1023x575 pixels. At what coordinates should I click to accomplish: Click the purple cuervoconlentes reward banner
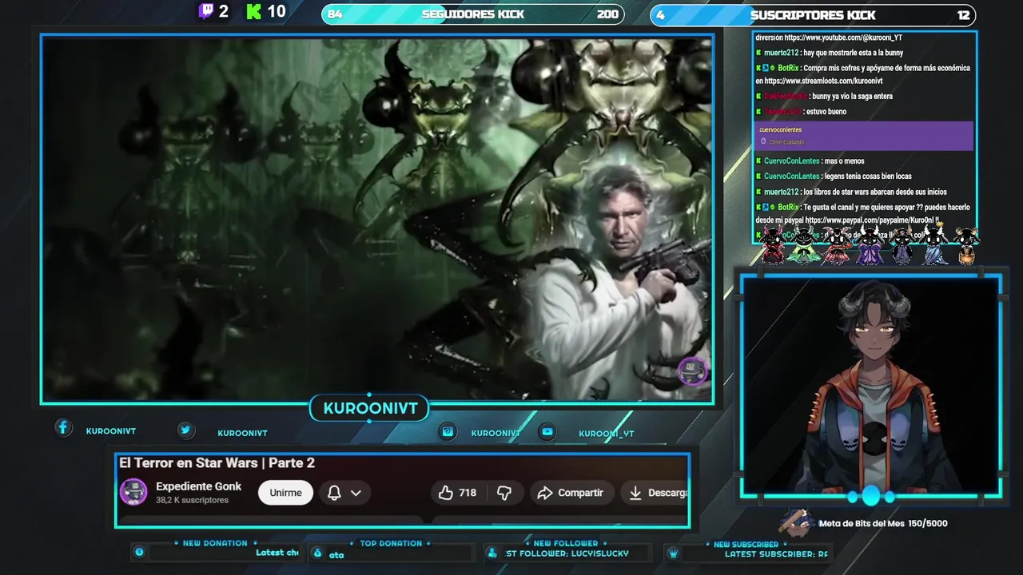click(x=864, y=136)
